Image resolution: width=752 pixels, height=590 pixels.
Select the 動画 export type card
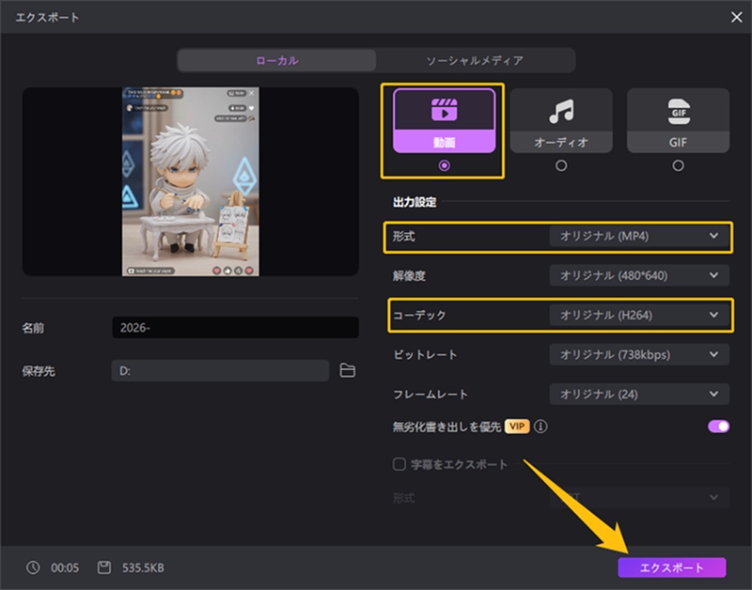coord(444,121)
